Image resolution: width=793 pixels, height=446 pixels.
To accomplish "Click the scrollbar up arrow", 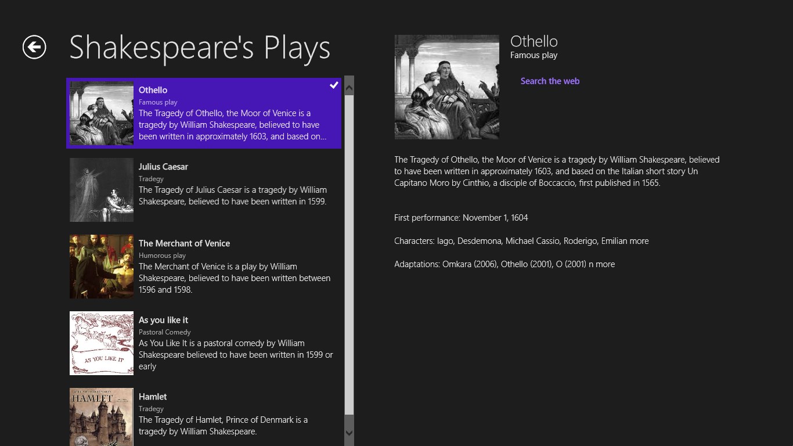I will (349, 88).
